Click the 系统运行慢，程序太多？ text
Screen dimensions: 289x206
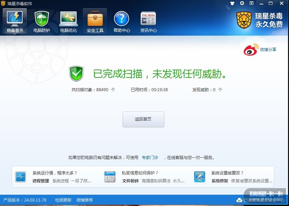(55, 173)
